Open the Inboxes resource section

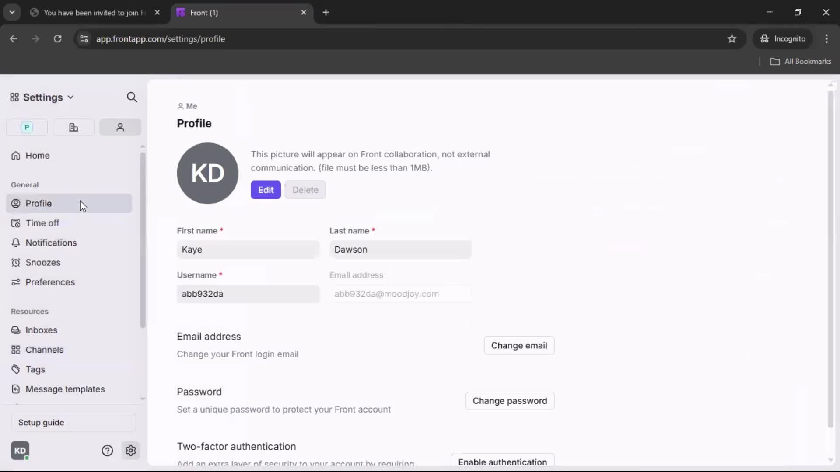point(42,330)
